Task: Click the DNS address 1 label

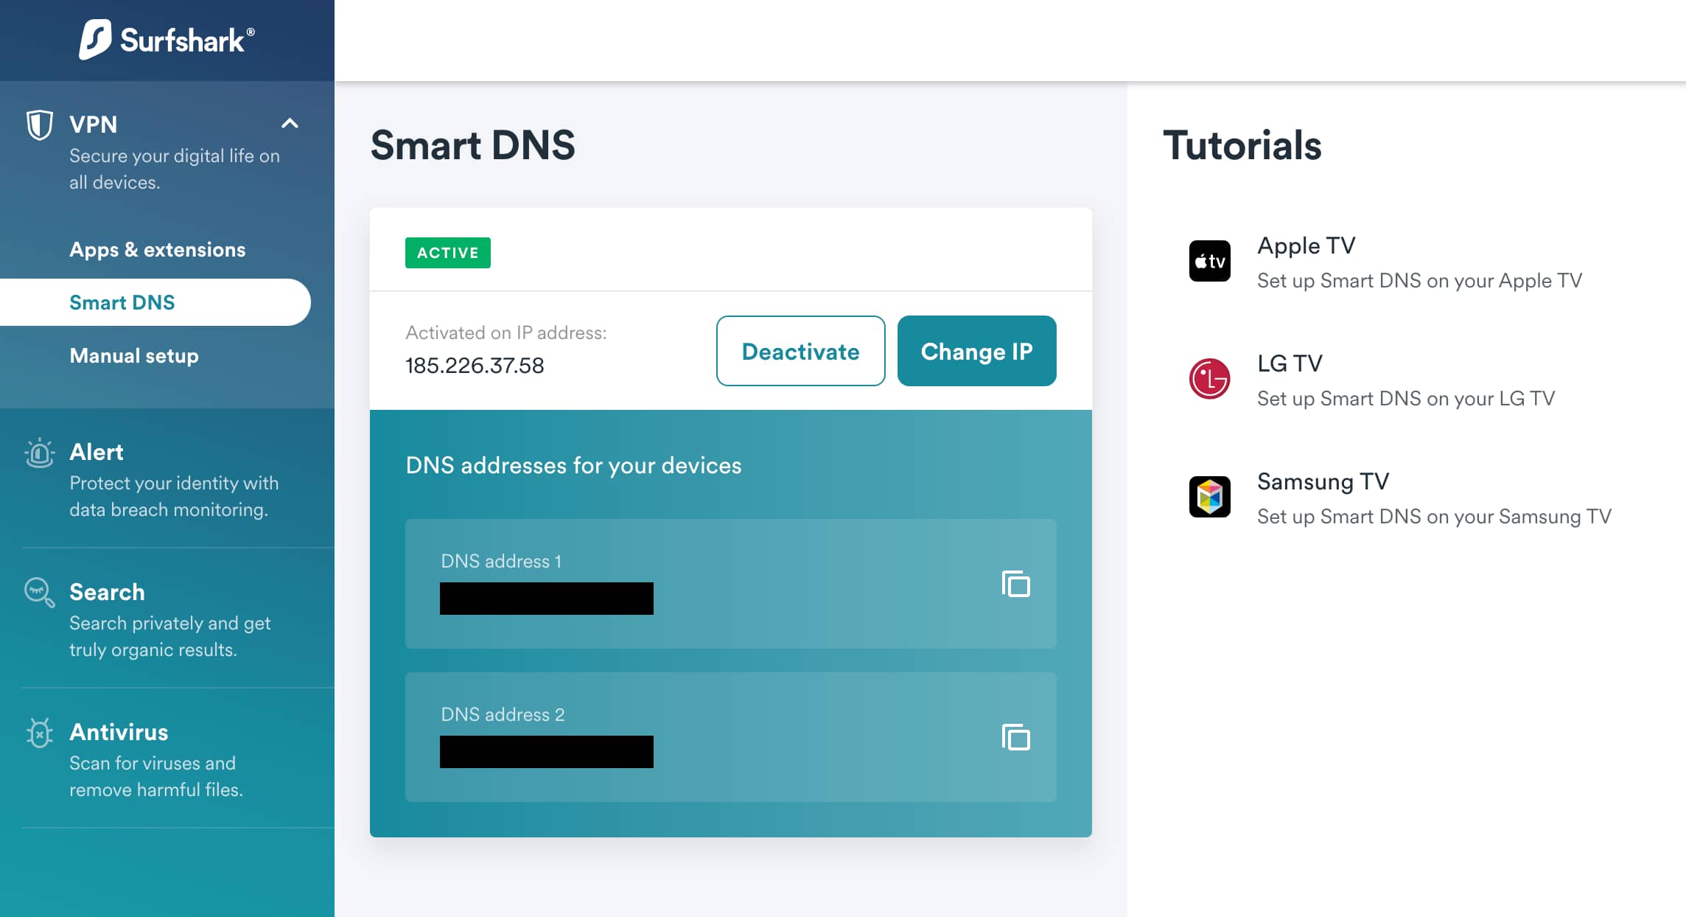Action: (501, 561)
